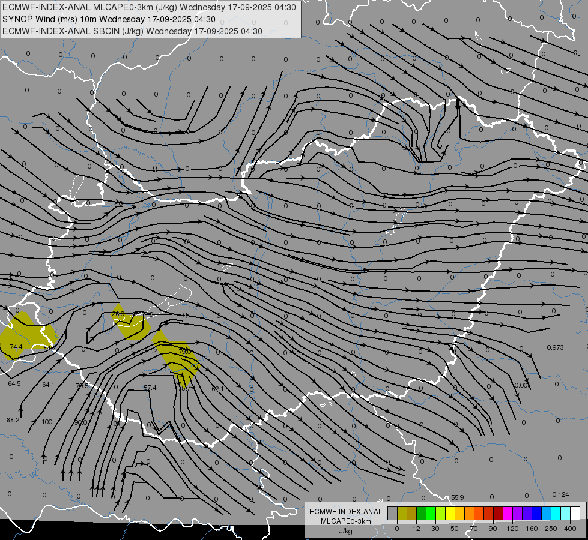Click the legend tick label 400
Screen dimensions: 588x540
coord(570,529)
